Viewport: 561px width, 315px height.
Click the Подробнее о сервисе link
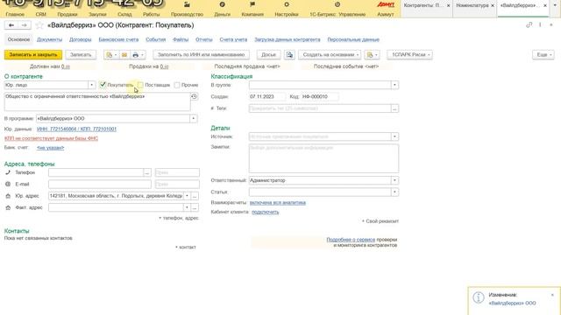(x=351, y=240)
